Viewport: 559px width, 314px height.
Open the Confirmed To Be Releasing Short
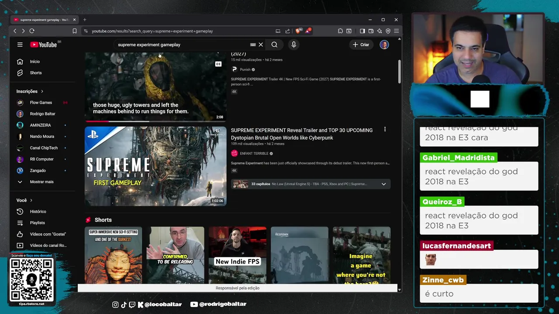(175, 255)
